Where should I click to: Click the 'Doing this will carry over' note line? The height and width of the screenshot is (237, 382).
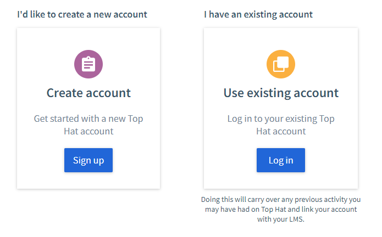281,200
